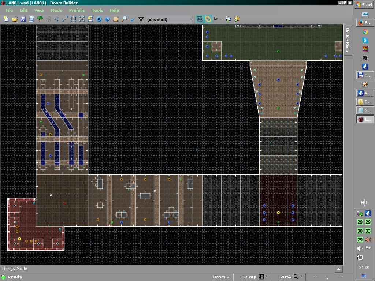Switch to Linedefs mode icon
Screen dimensions: 375x281
pyautogui.click(x=65, y=19)
